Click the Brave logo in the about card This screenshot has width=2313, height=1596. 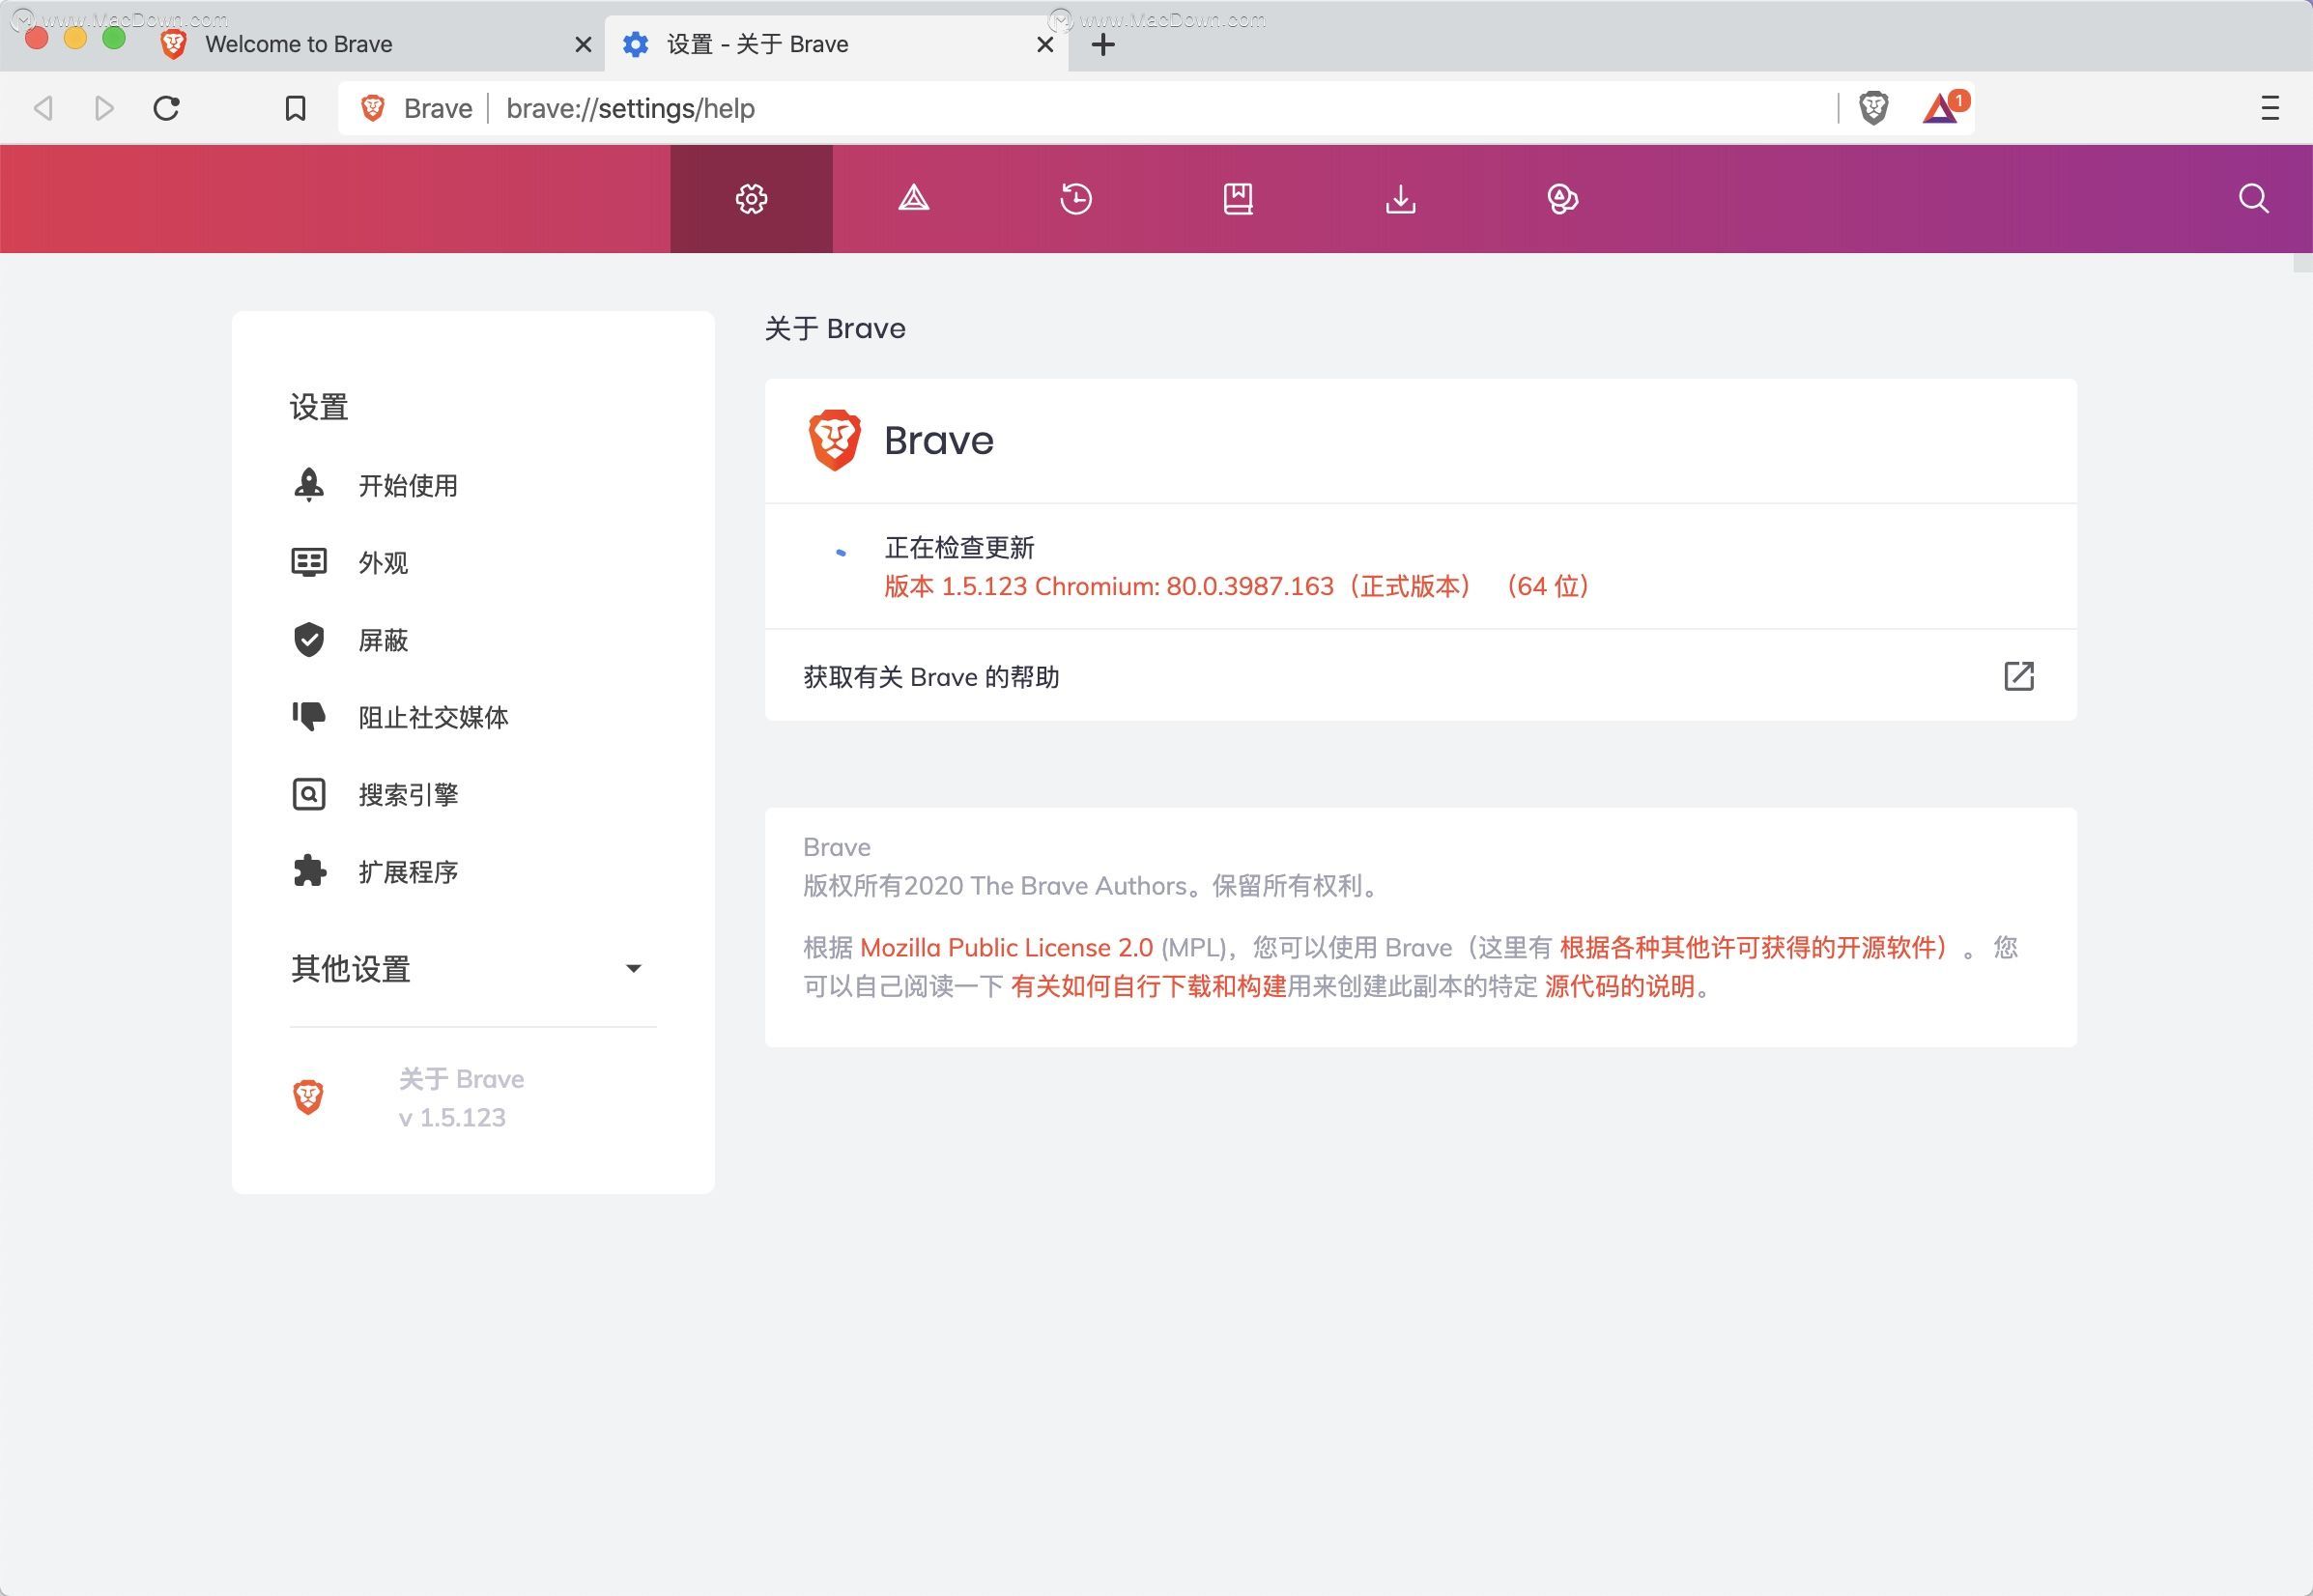tap(835, 440)
